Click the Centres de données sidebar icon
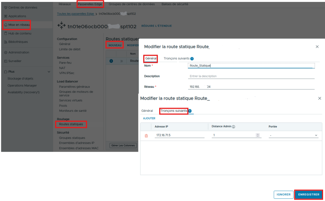325x201 pixels. [x=6, y=7]
